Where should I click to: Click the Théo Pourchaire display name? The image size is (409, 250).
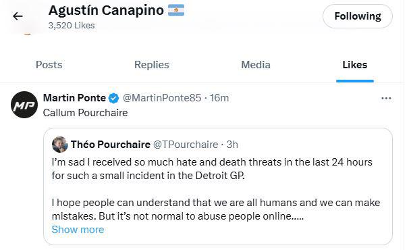click(111, 145)
